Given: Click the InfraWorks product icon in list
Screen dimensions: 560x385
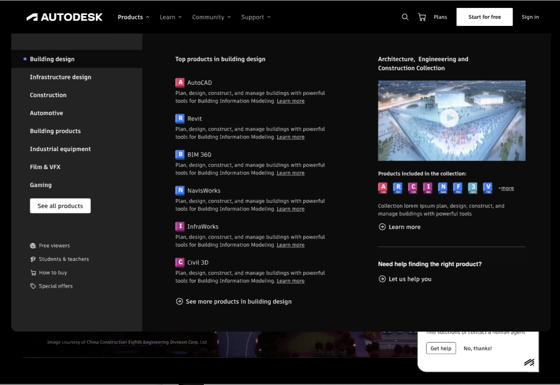Looking at the screenshot, I should pos(180,227).
